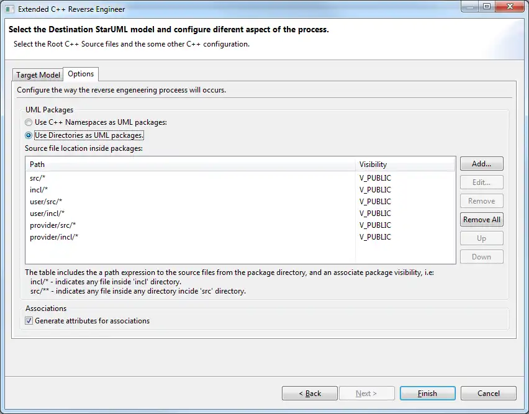Screen dimensions: 529x414
Task: Click V_PUBLIC visibility in the user/incl/* row
Action: click(x=375, y=214)
